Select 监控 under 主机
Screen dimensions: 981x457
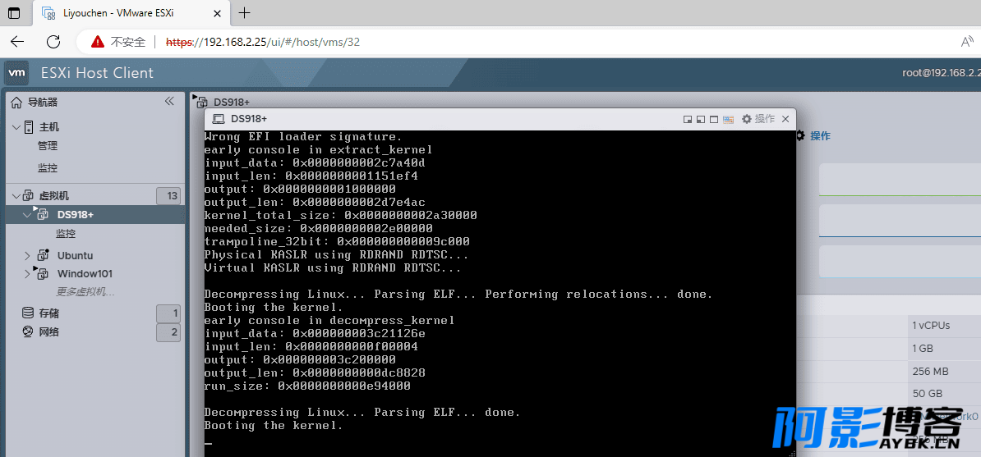point(48,168)
